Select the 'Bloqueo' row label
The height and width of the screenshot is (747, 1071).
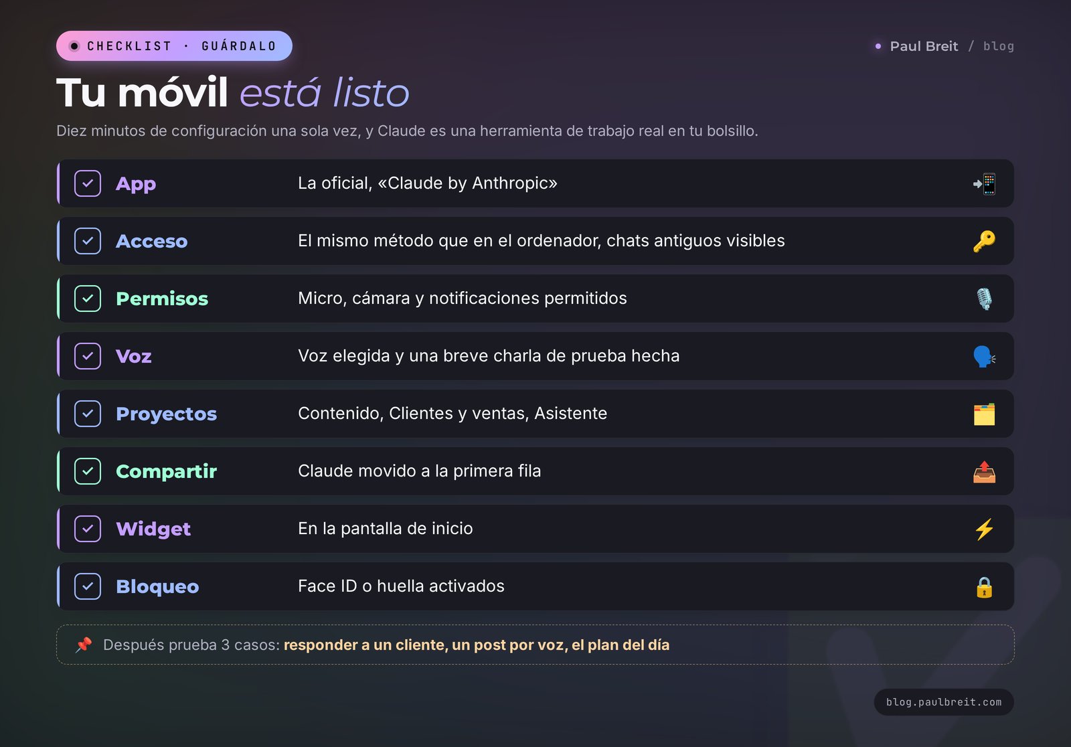point(157,587)
